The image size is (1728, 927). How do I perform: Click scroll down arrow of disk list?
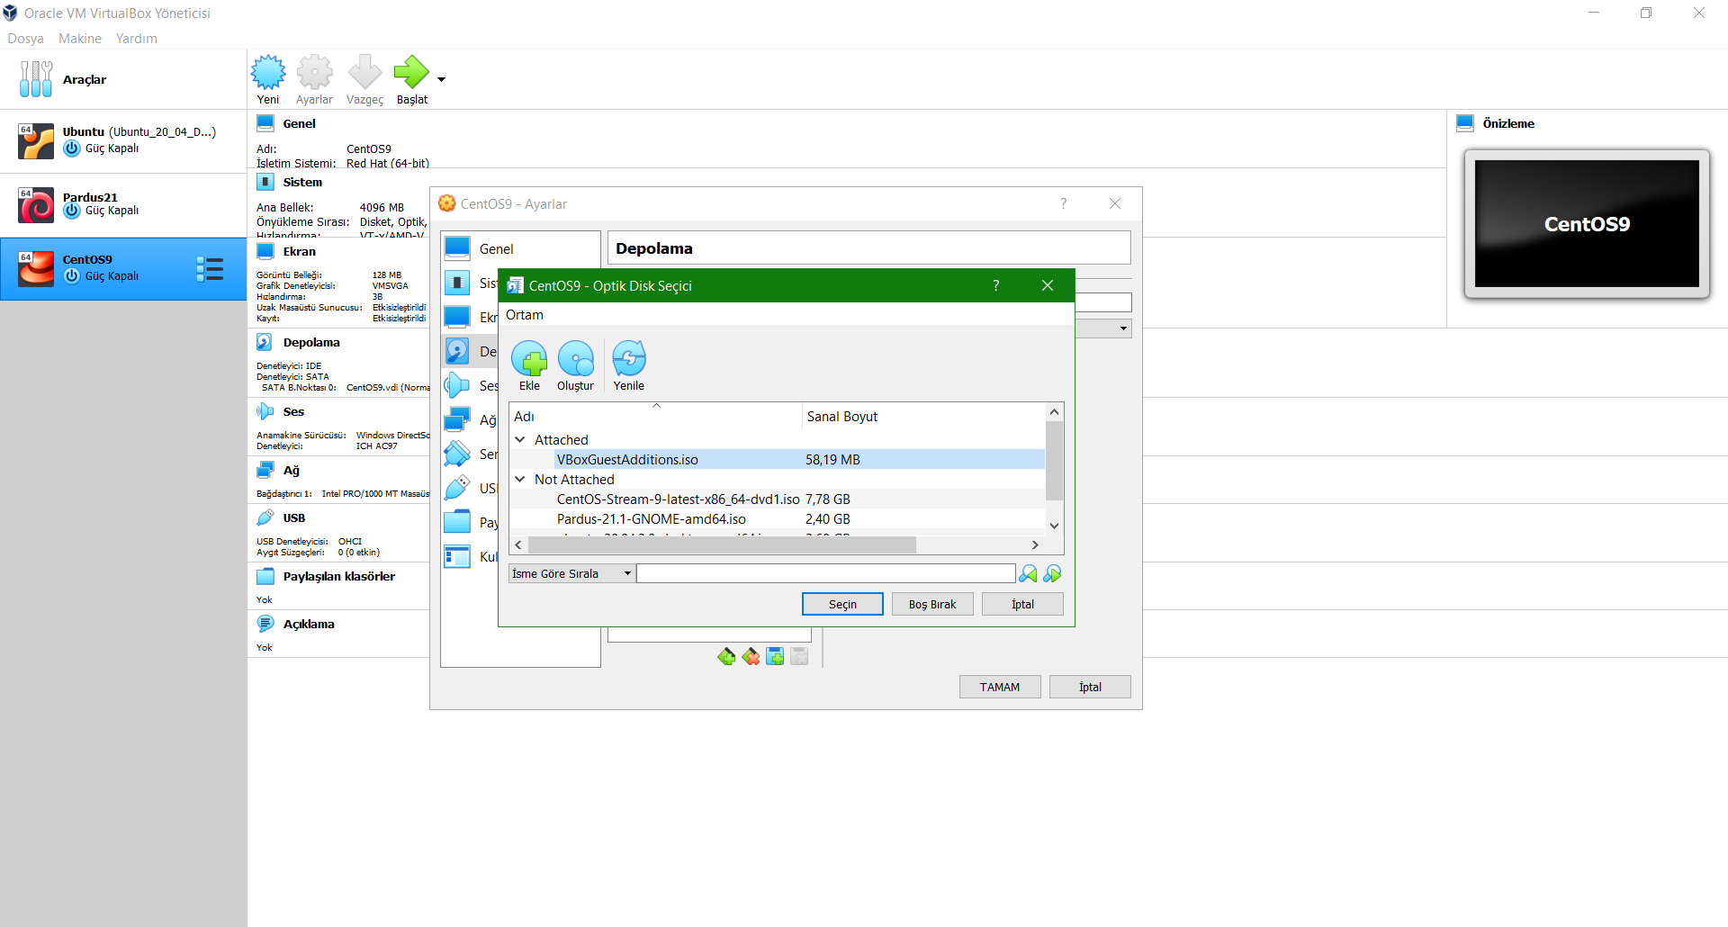1055,526
